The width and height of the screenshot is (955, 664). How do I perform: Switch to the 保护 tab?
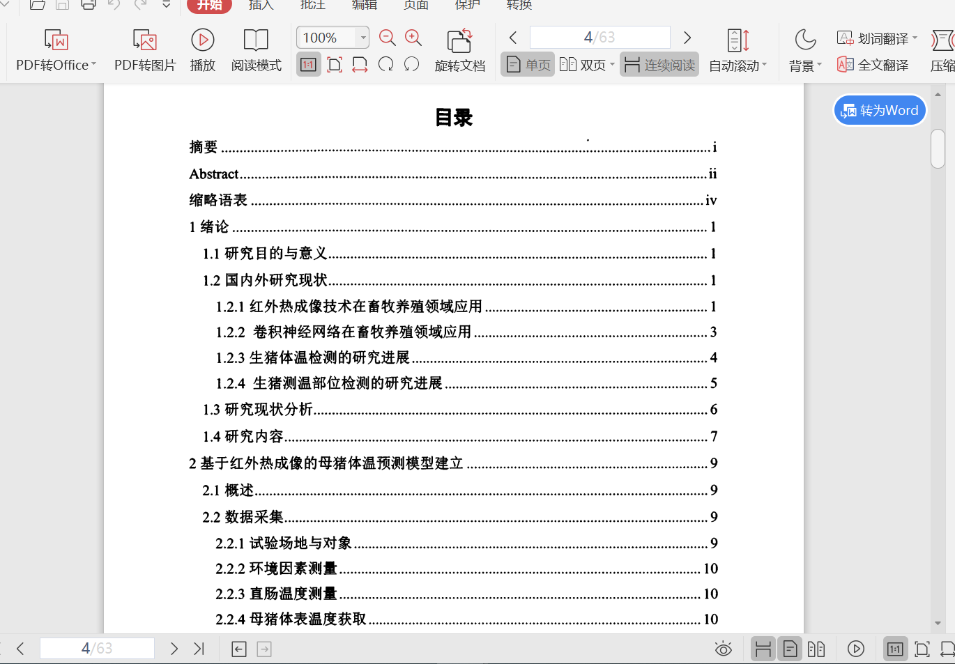coord(467,5)
